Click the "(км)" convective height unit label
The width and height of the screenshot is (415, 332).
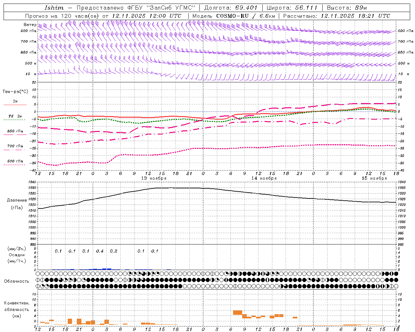click(x=17, y=316)
